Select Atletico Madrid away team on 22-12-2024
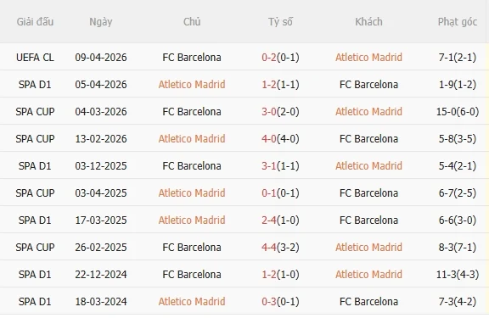The image size is (489, 318). point(368,275)
